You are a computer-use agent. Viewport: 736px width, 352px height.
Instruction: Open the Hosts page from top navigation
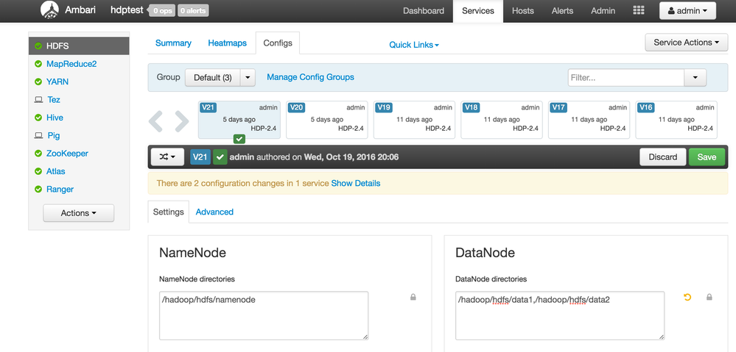point(523,11)
